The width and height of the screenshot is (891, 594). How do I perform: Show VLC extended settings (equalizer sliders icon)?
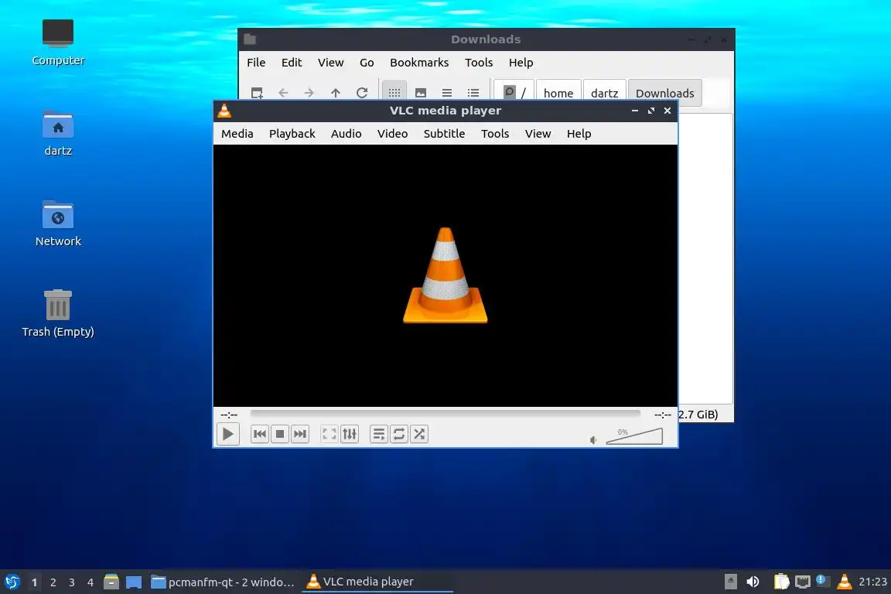coord(350,434)
